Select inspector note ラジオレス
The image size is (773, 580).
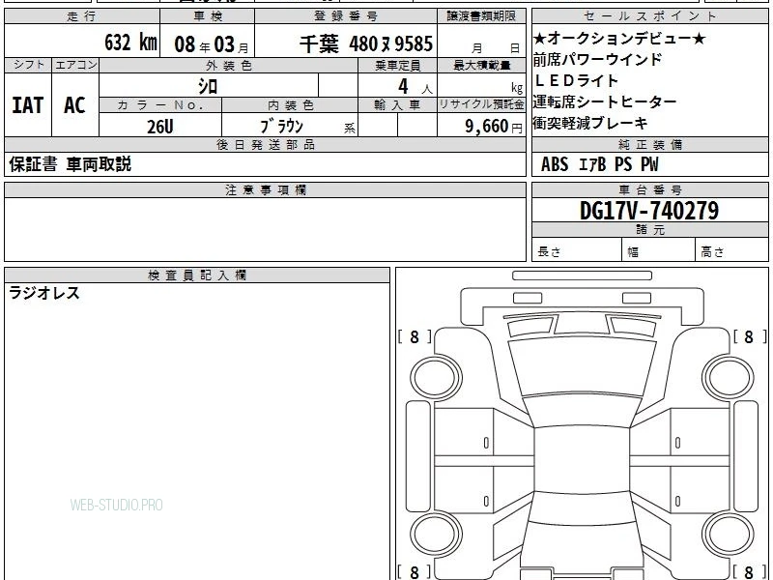tap(44, 293)
